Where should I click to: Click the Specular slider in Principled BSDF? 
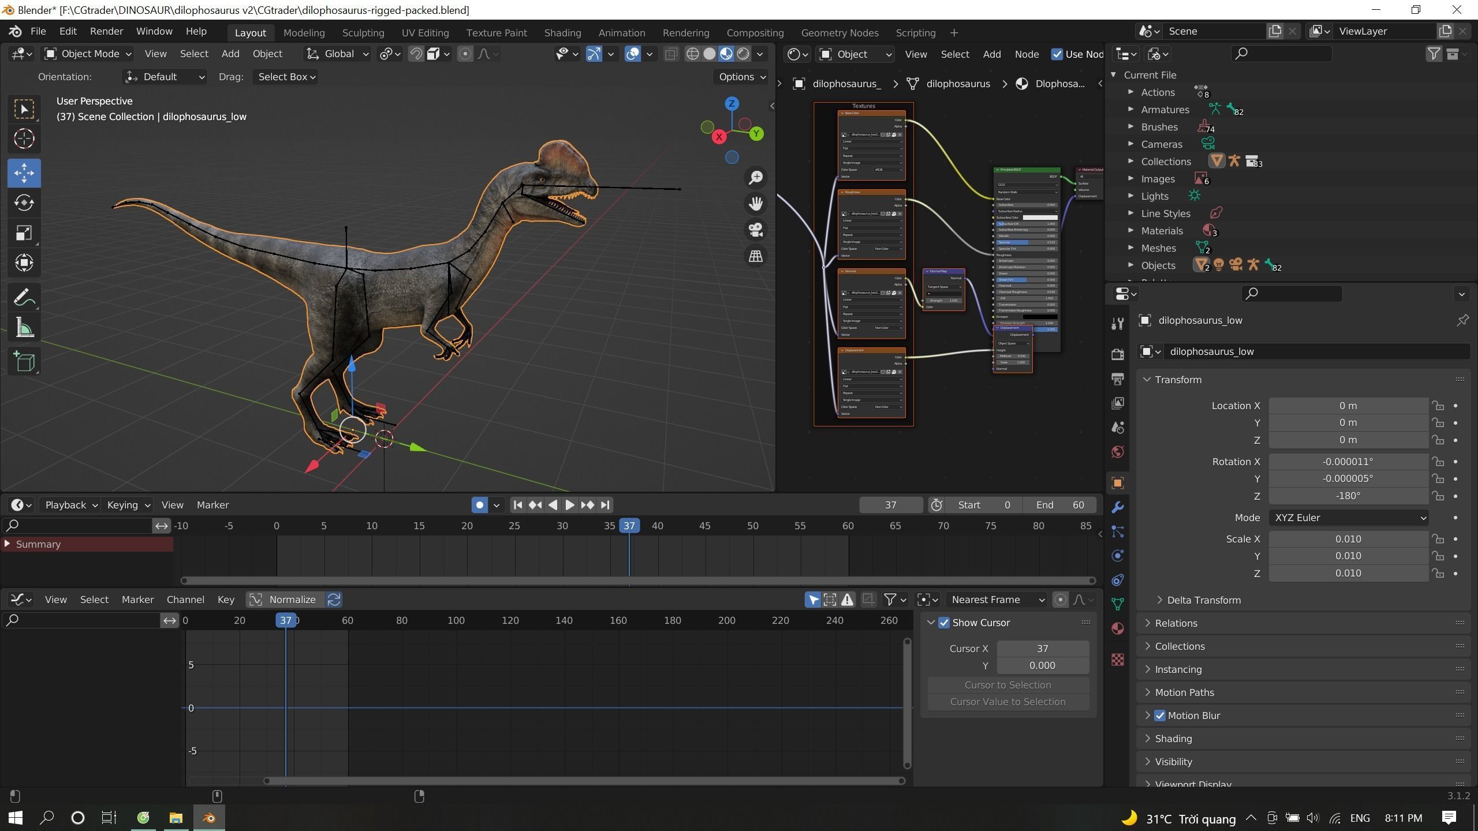tap(1026, 242)
